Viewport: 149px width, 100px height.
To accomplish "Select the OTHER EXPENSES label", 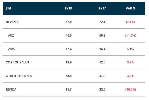I will click(19, 76).
